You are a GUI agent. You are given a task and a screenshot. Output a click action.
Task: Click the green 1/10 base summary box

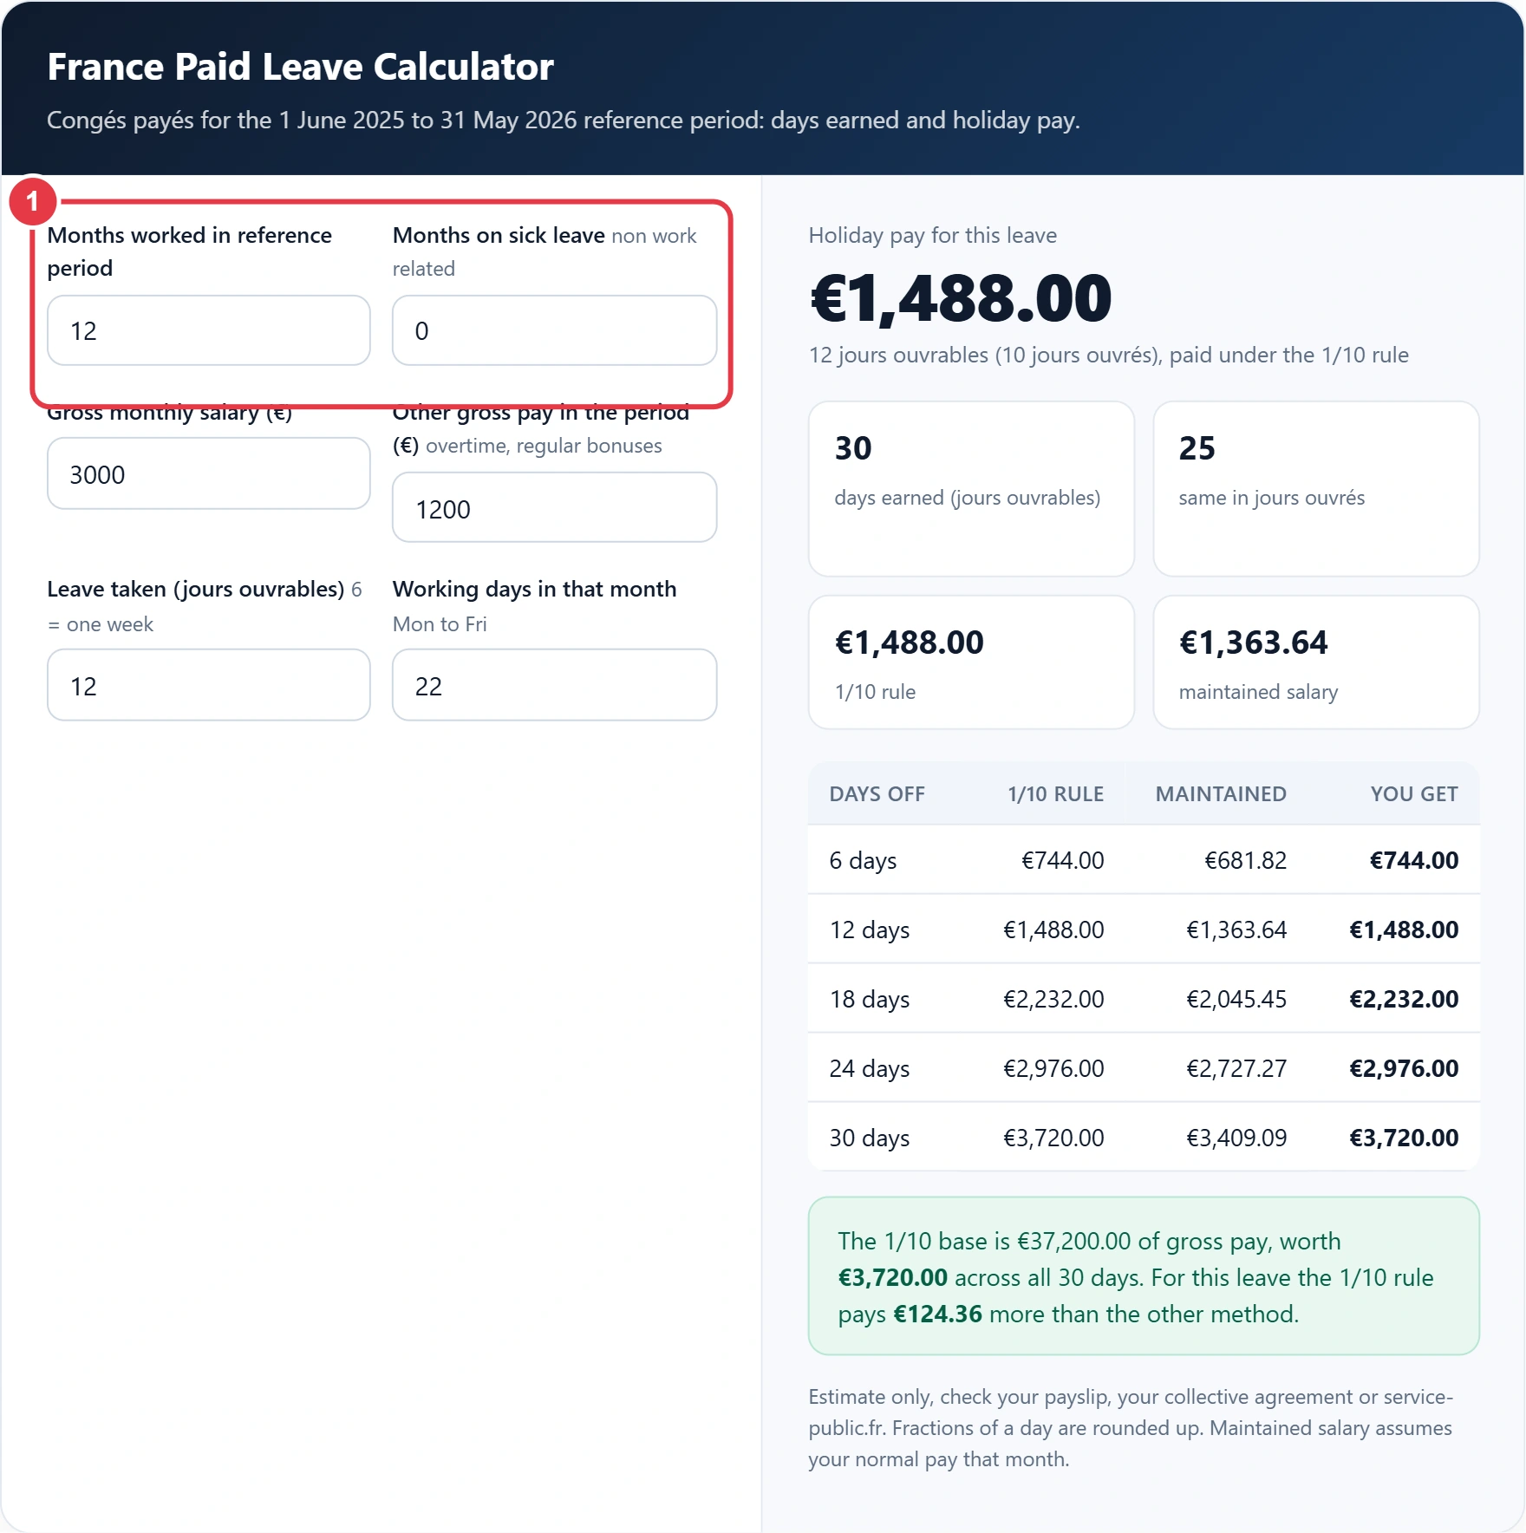[1144, 1276]
